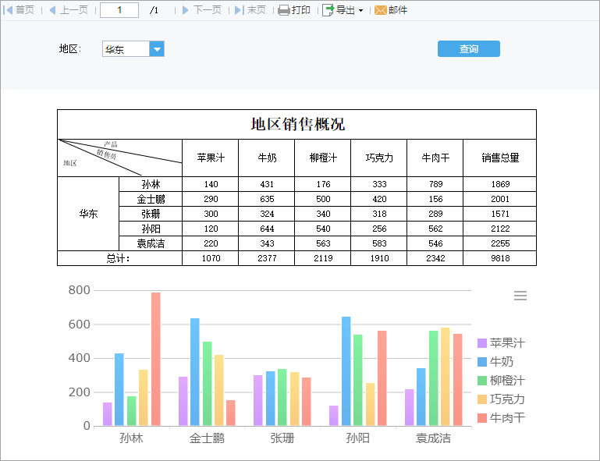
Task: Click the 邮件 mail envelope icon
Action: pos(380,10)
